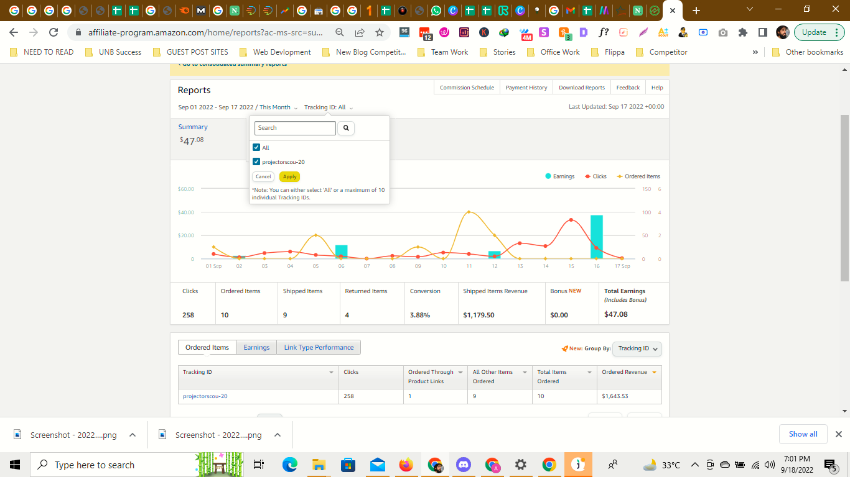The image size is (850, 477).
Task: Select the Ordered Items tab
Action: (x=207, y=347)
